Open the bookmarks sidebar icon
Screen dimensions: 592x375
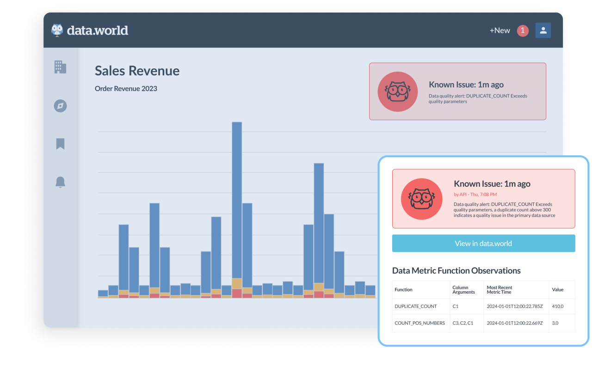(60, 144)
